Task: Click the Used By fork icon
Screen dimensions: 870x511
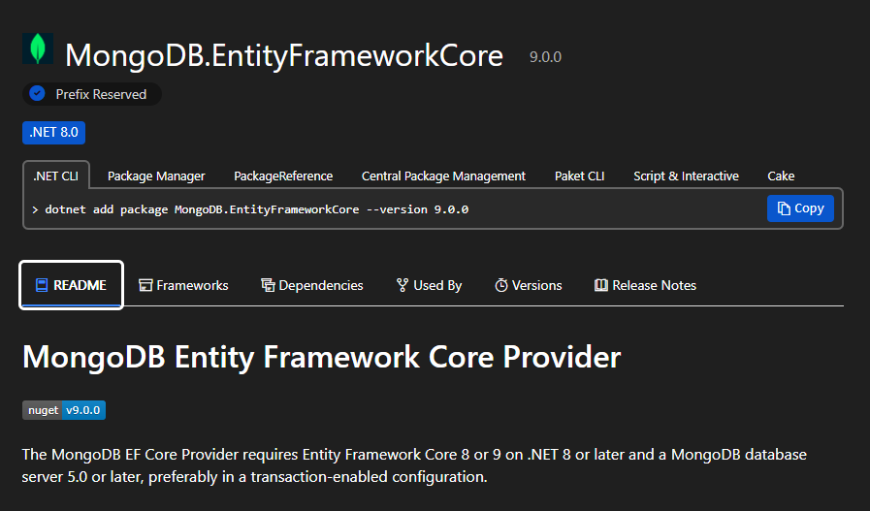Action: pyautogui.click(x=403, y=285)
